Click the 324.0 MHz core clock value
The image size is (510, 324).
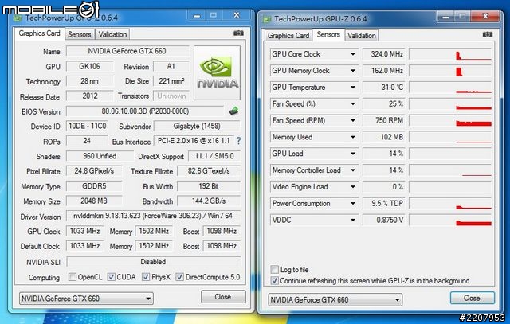pos(384,54)
